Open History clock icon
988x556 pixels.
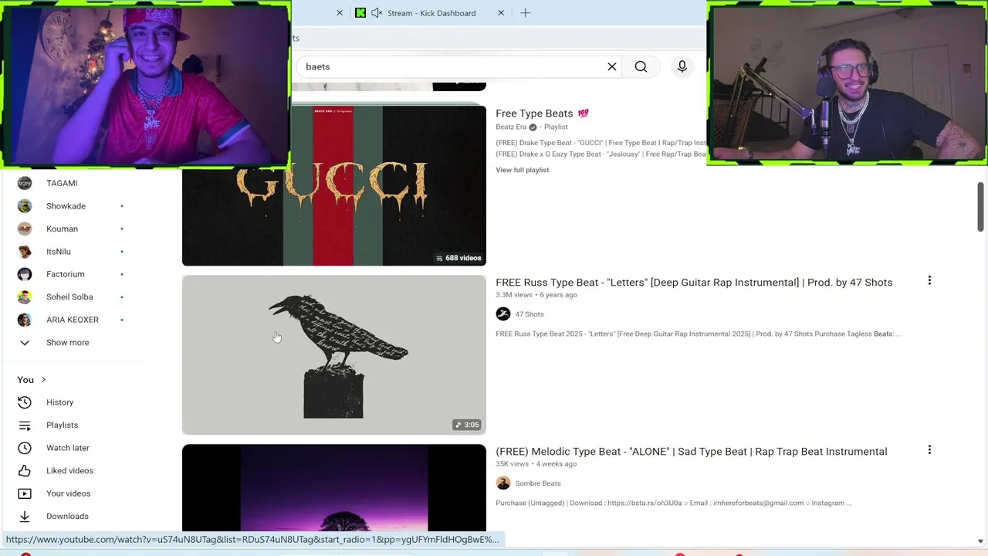(25, 402)
